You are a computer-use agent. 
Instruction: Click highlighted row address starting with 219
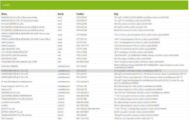pyautogui.click(x=138, y=71)
